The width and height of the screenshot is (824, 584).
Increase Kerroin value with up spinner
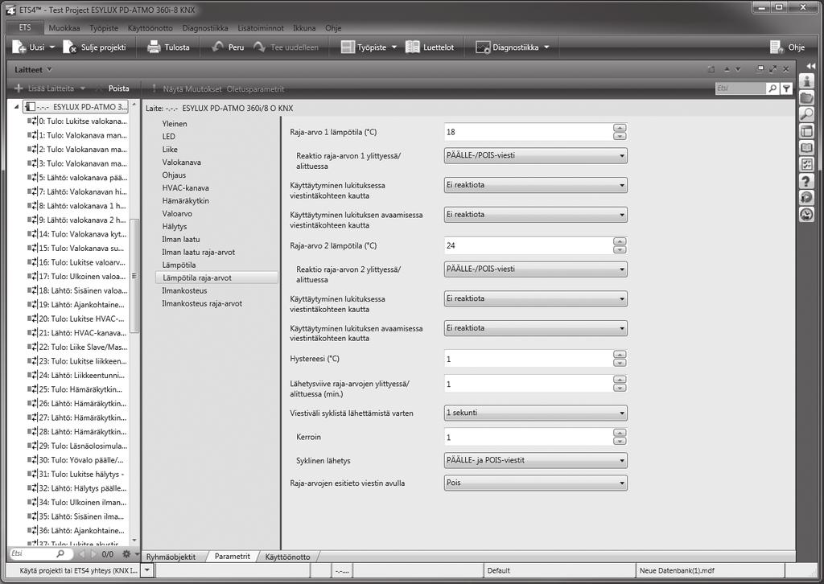click(x=620, y=433)
